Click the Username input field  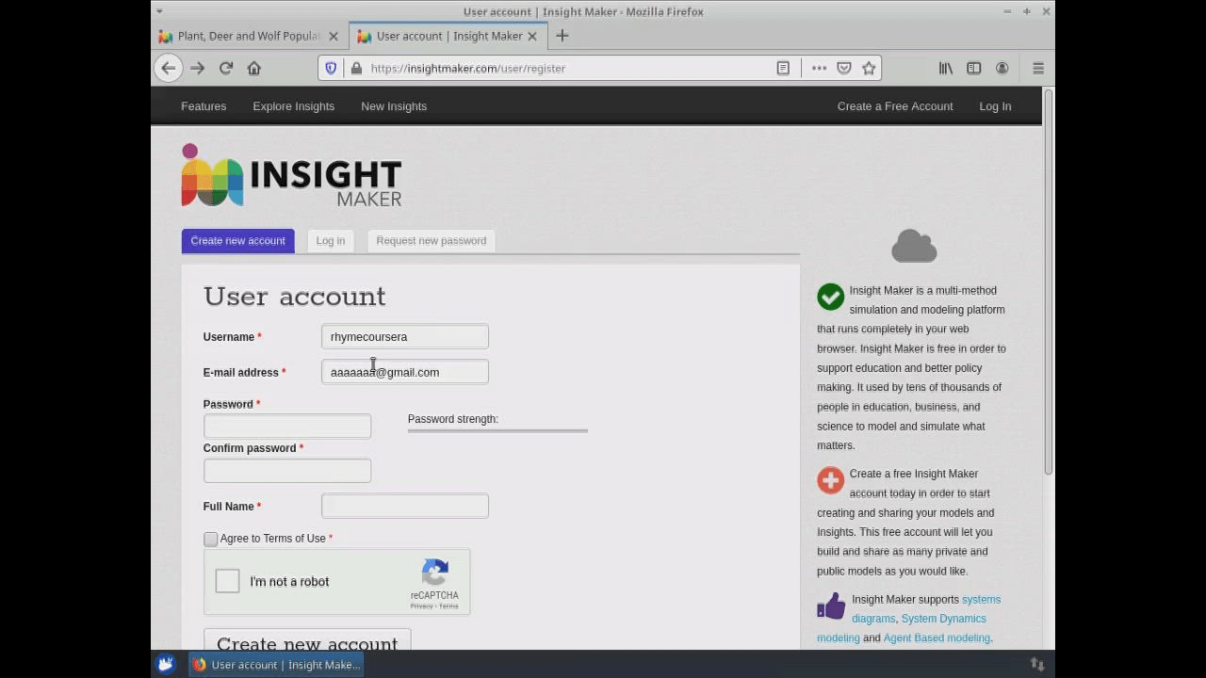[x=404, y=336]
